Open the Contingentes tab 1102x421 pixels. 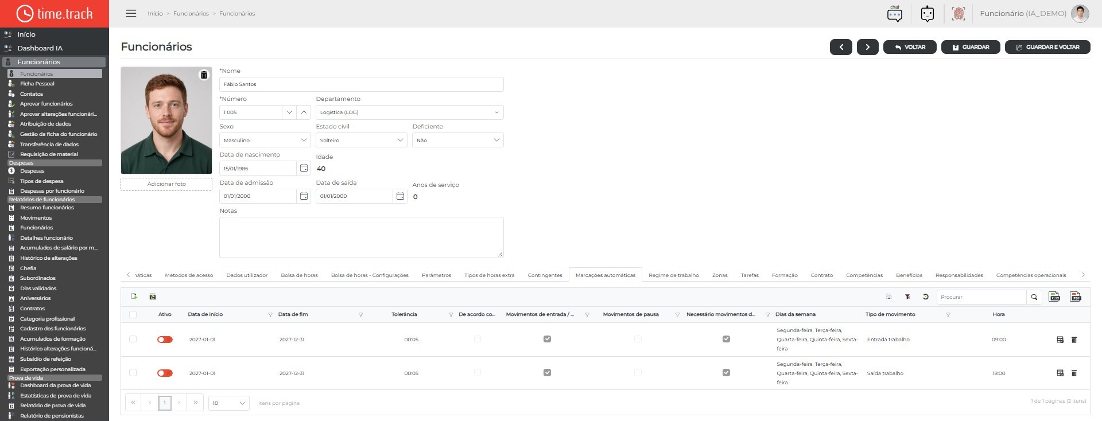click(x=545, y=275)
